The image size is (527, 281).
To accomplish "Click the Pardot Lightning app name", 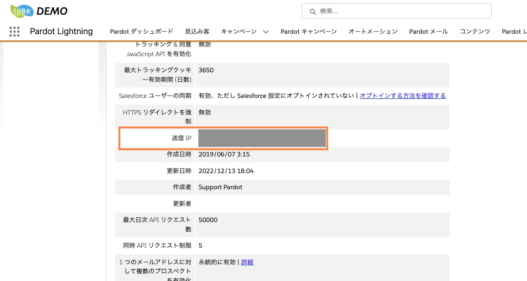I will coord(61,31).
